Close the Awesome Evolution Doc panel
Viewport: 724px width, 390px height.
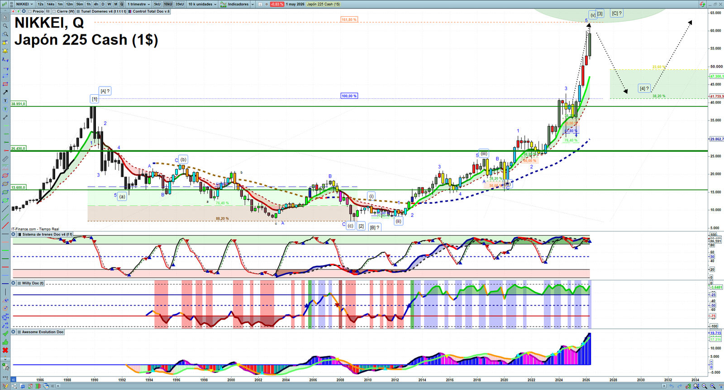point(14,332)
